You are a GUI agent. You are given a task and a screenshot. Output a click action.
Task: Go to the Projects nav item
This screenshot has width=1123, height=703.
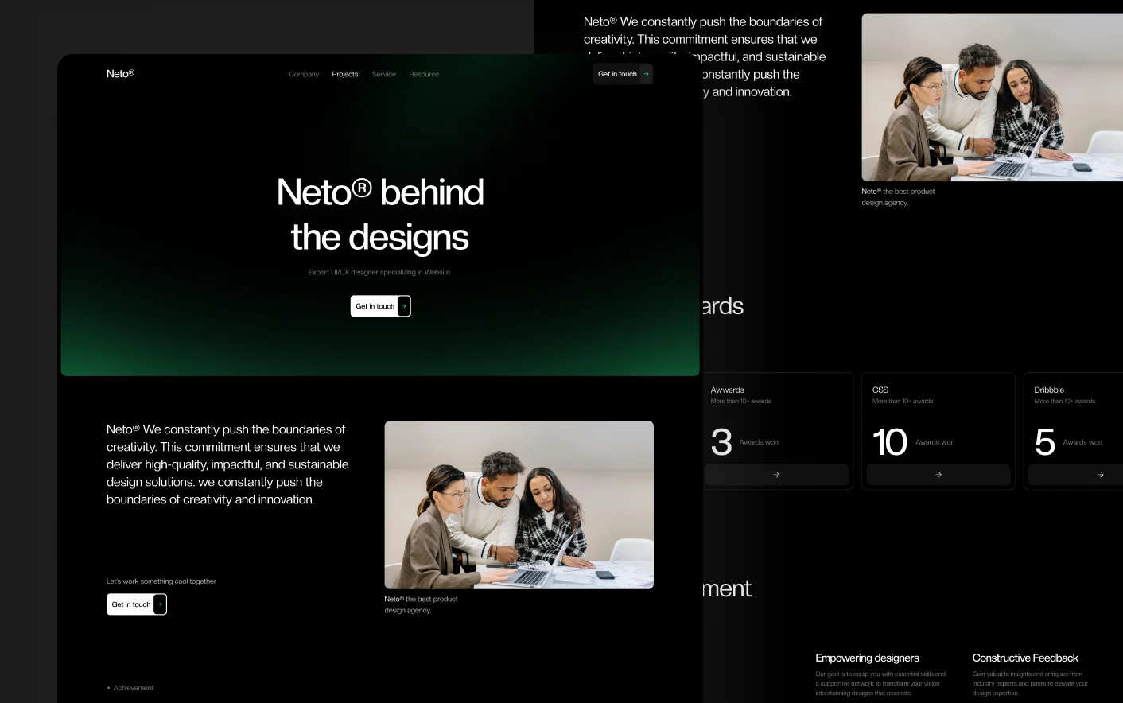coord(345,75)
